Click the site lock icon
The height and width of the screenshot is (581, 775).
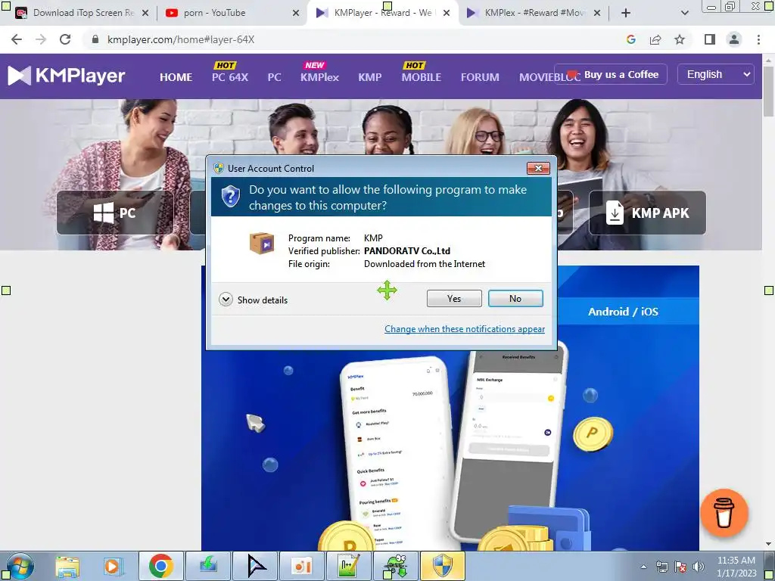click(x=95, y=39)
